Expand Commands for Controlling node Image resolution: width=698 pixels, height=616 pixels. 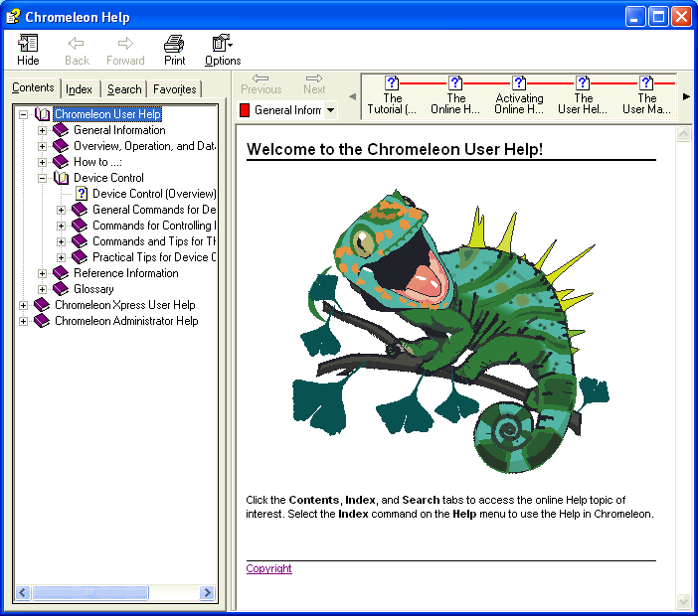tap(61, 226)
